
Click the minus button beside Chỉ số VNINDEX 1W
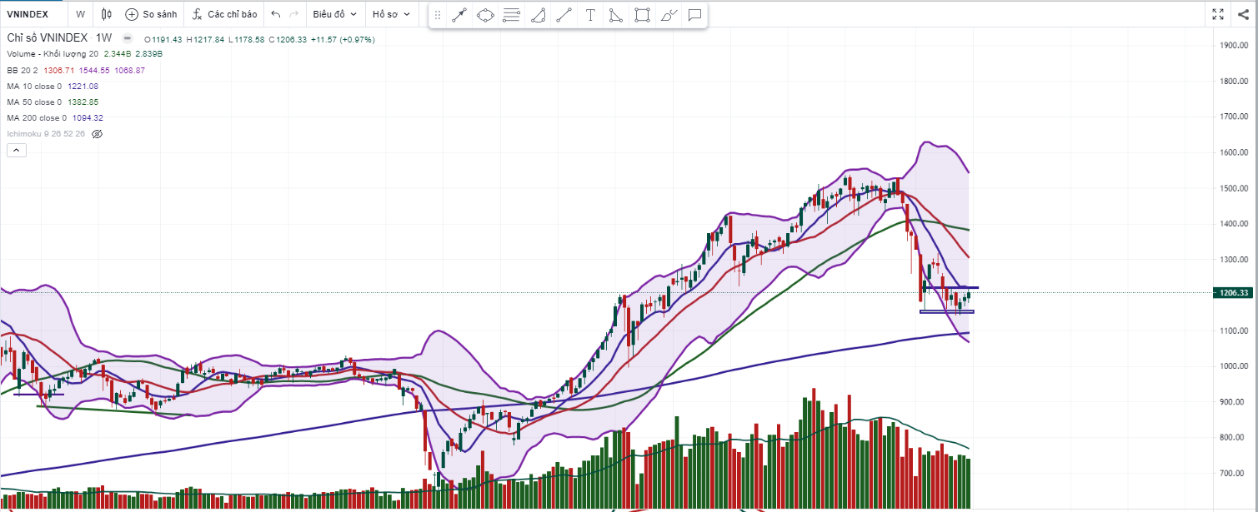tap(127, 38)
